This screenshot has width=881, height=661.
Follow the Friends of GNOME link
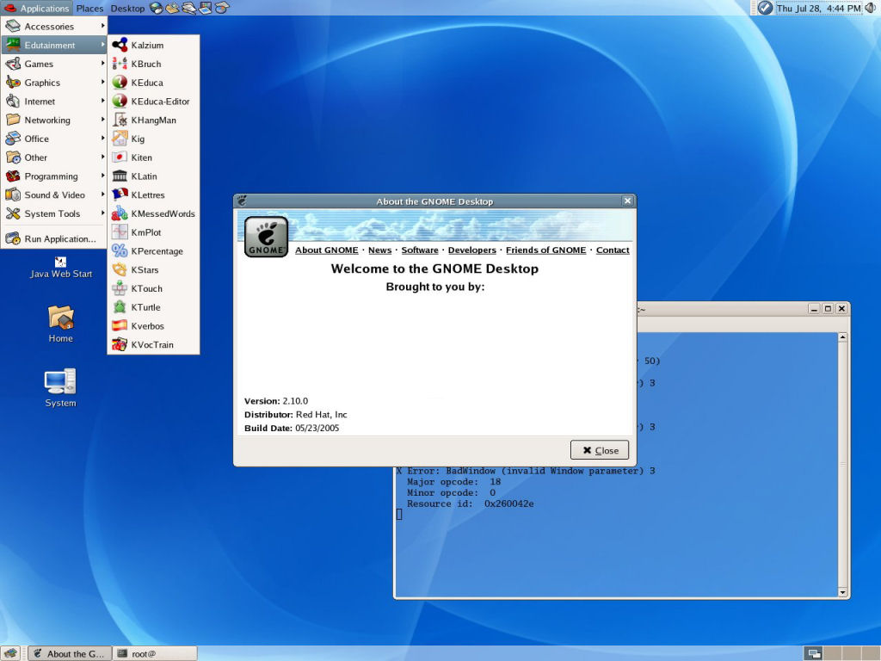pyautogui.click(x=545, y=250)
